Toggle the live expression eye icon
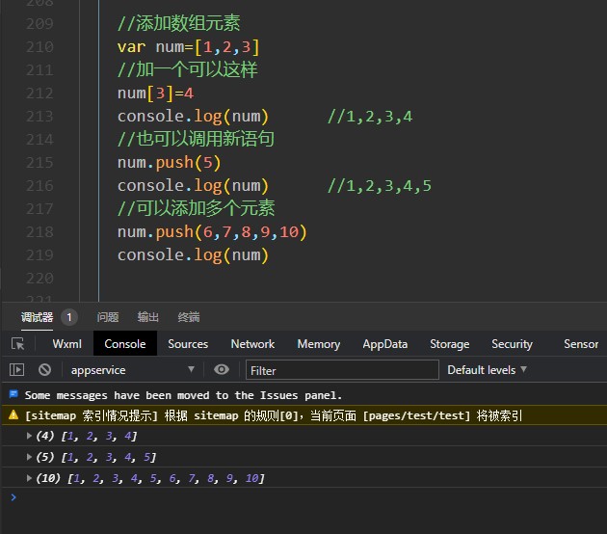 [222, 369]
